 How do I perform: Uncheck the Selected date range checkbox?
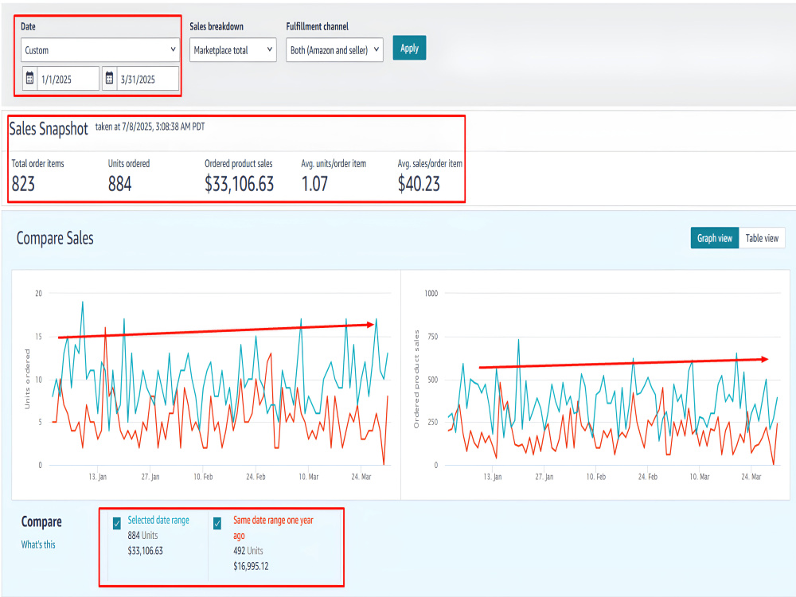click(117, 523)
